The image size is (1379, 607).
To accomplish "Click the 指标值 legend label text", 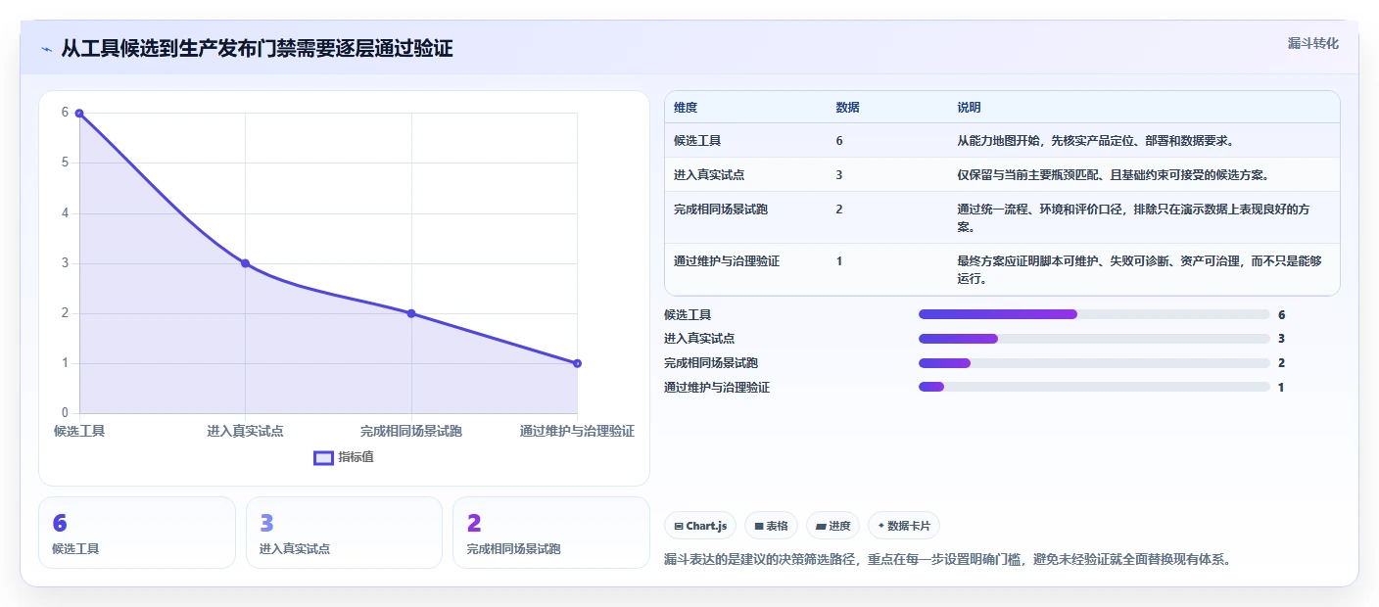I will pyautogui.click(x=356, y=457).
